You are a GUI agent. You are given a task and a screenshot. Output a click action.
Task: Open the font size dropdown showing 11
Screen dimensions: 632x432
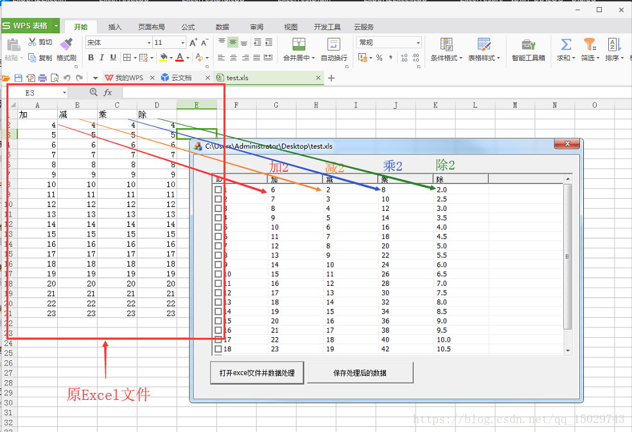(x=182, y=43)
